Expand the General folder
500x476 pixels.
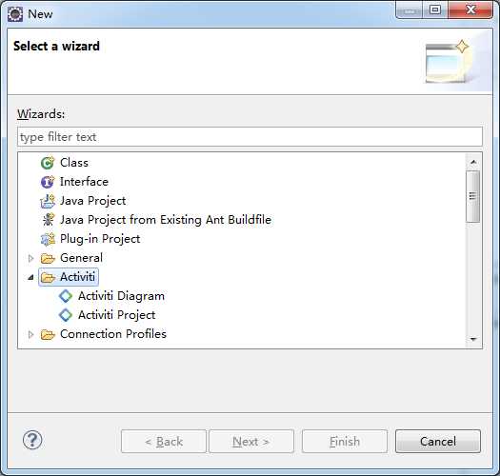30,258
